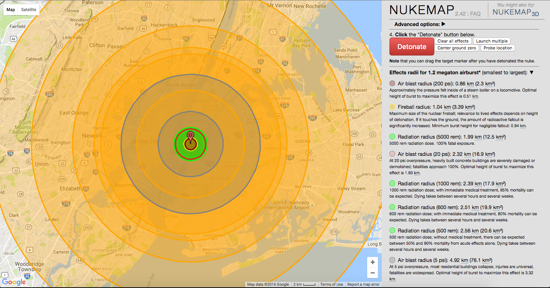Click the 200 psi air blast swatch
The image size is (550, 288).
pyautogui.click(x=392, y=83)
